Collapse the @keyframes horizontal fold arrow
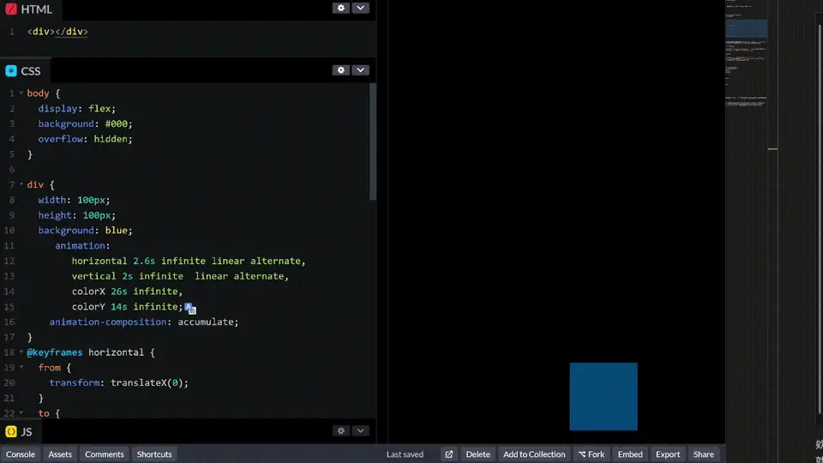This screenshot has height=463, width=823. 21,352
